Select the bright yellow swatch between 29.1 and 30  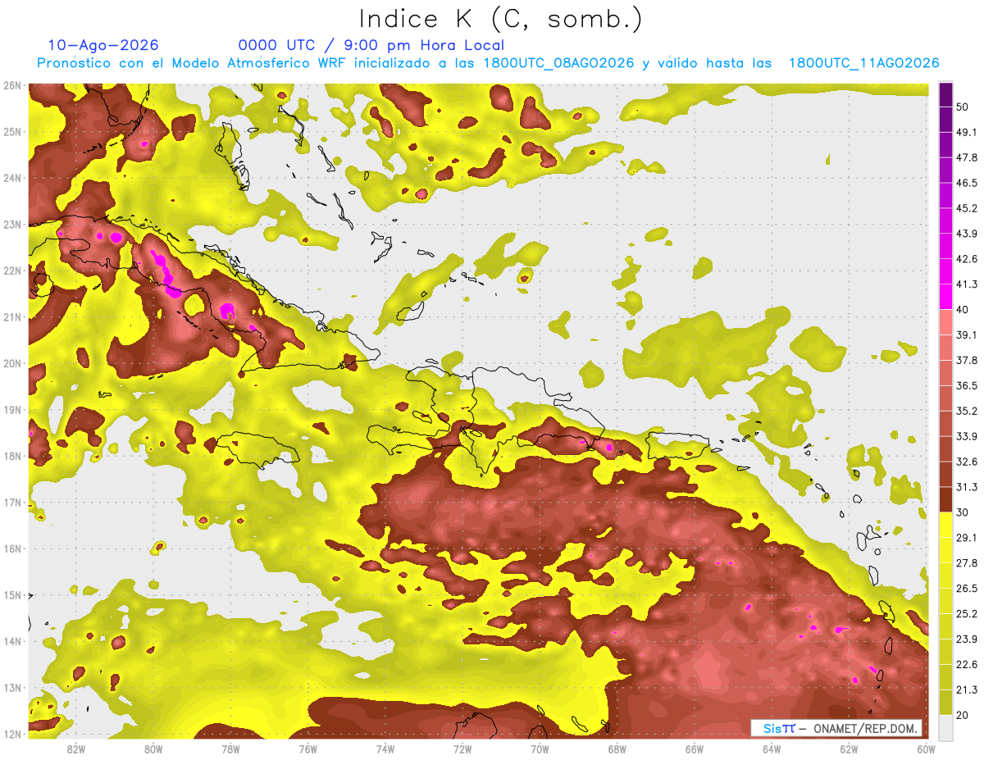click(x=945, y=526)
